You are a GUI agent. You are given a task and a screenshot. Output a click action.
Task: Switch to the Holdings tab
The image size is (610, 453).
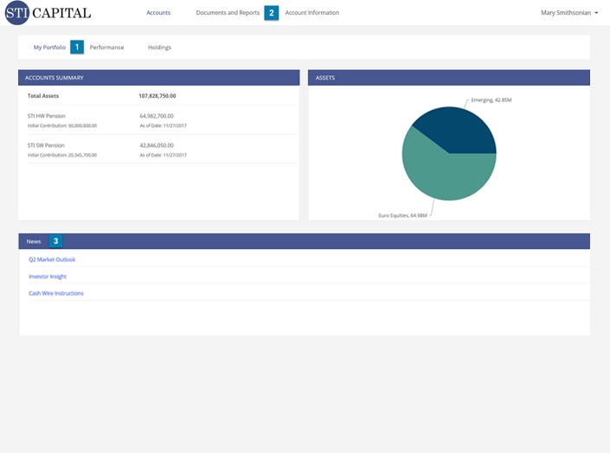tap(159, 47)
